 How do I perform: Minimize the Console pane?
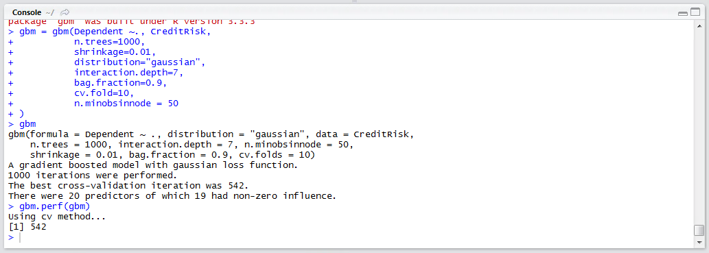[683, 13]
